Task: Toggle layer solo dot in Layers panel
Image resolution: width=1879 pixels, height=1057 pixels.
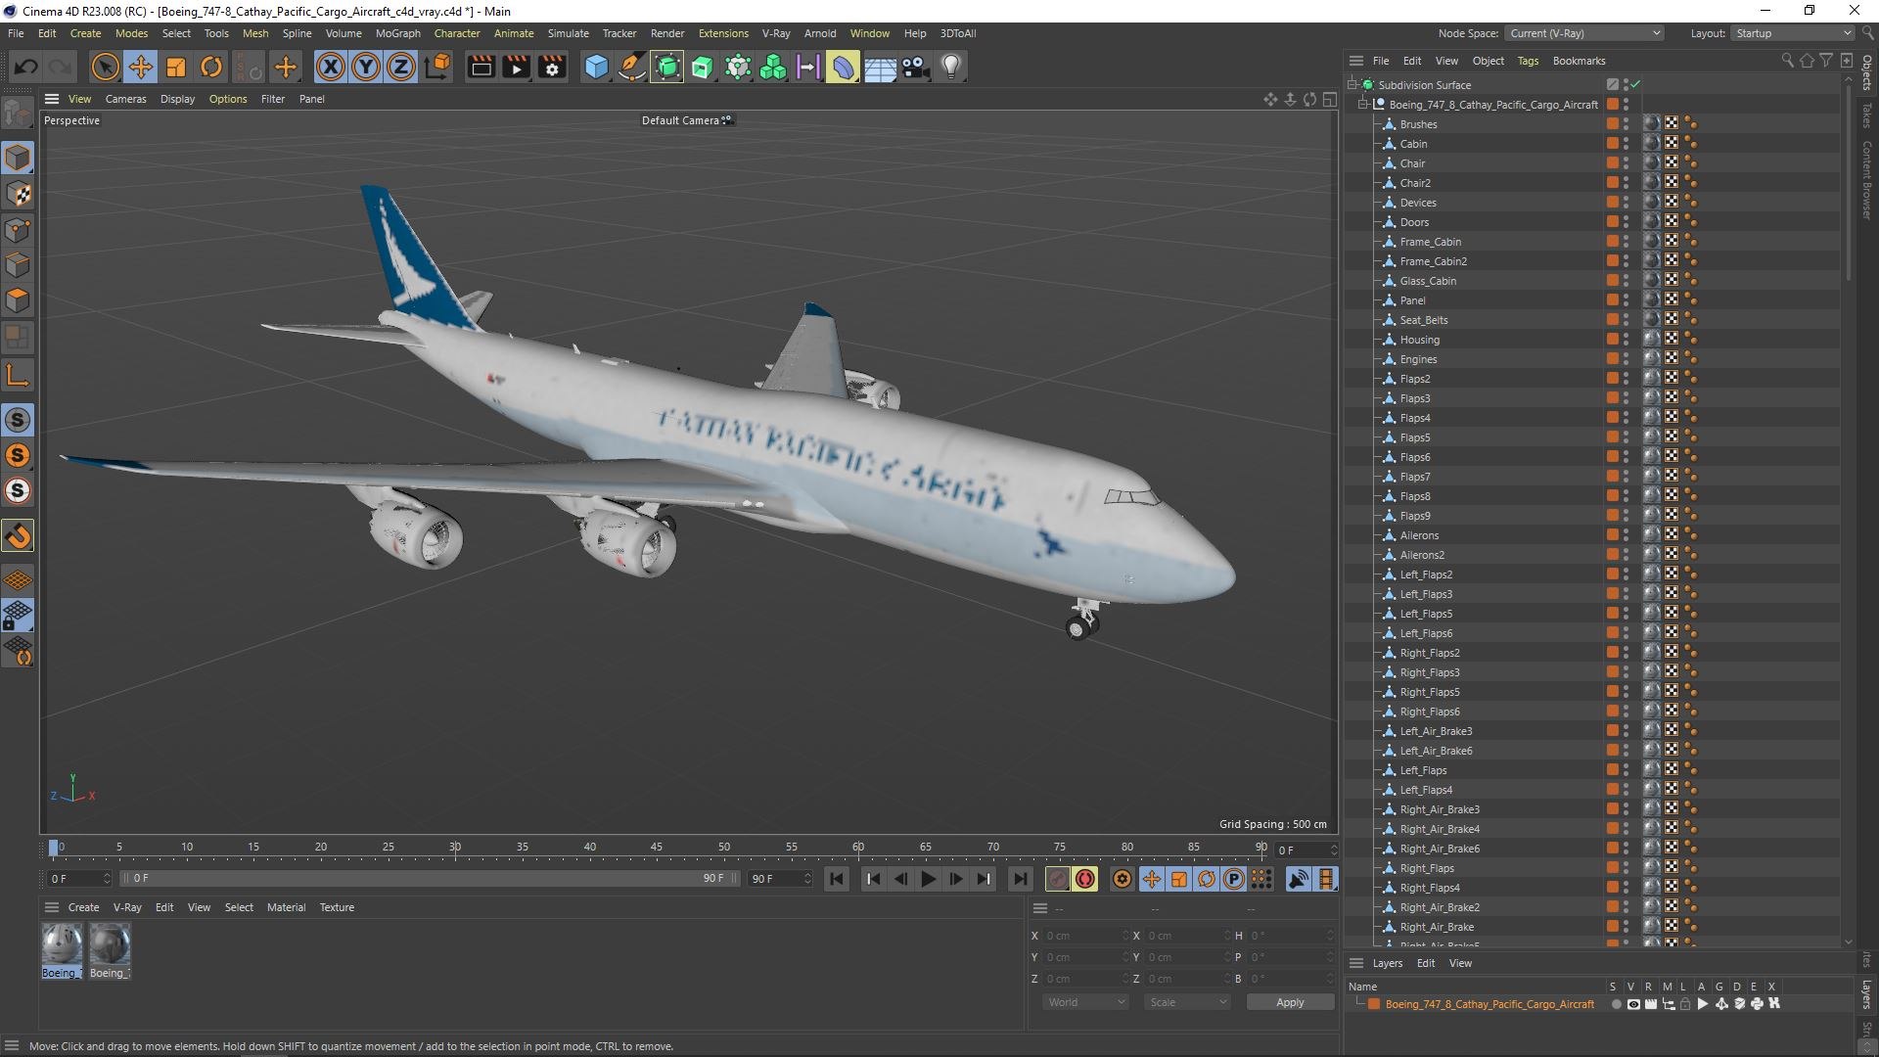Action: coord(1616,1004)
